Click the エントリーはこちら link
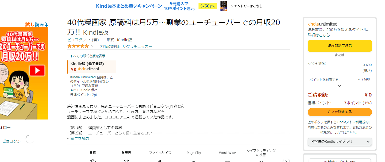Viewport: 385px width, 162px height. pos(248,6)
